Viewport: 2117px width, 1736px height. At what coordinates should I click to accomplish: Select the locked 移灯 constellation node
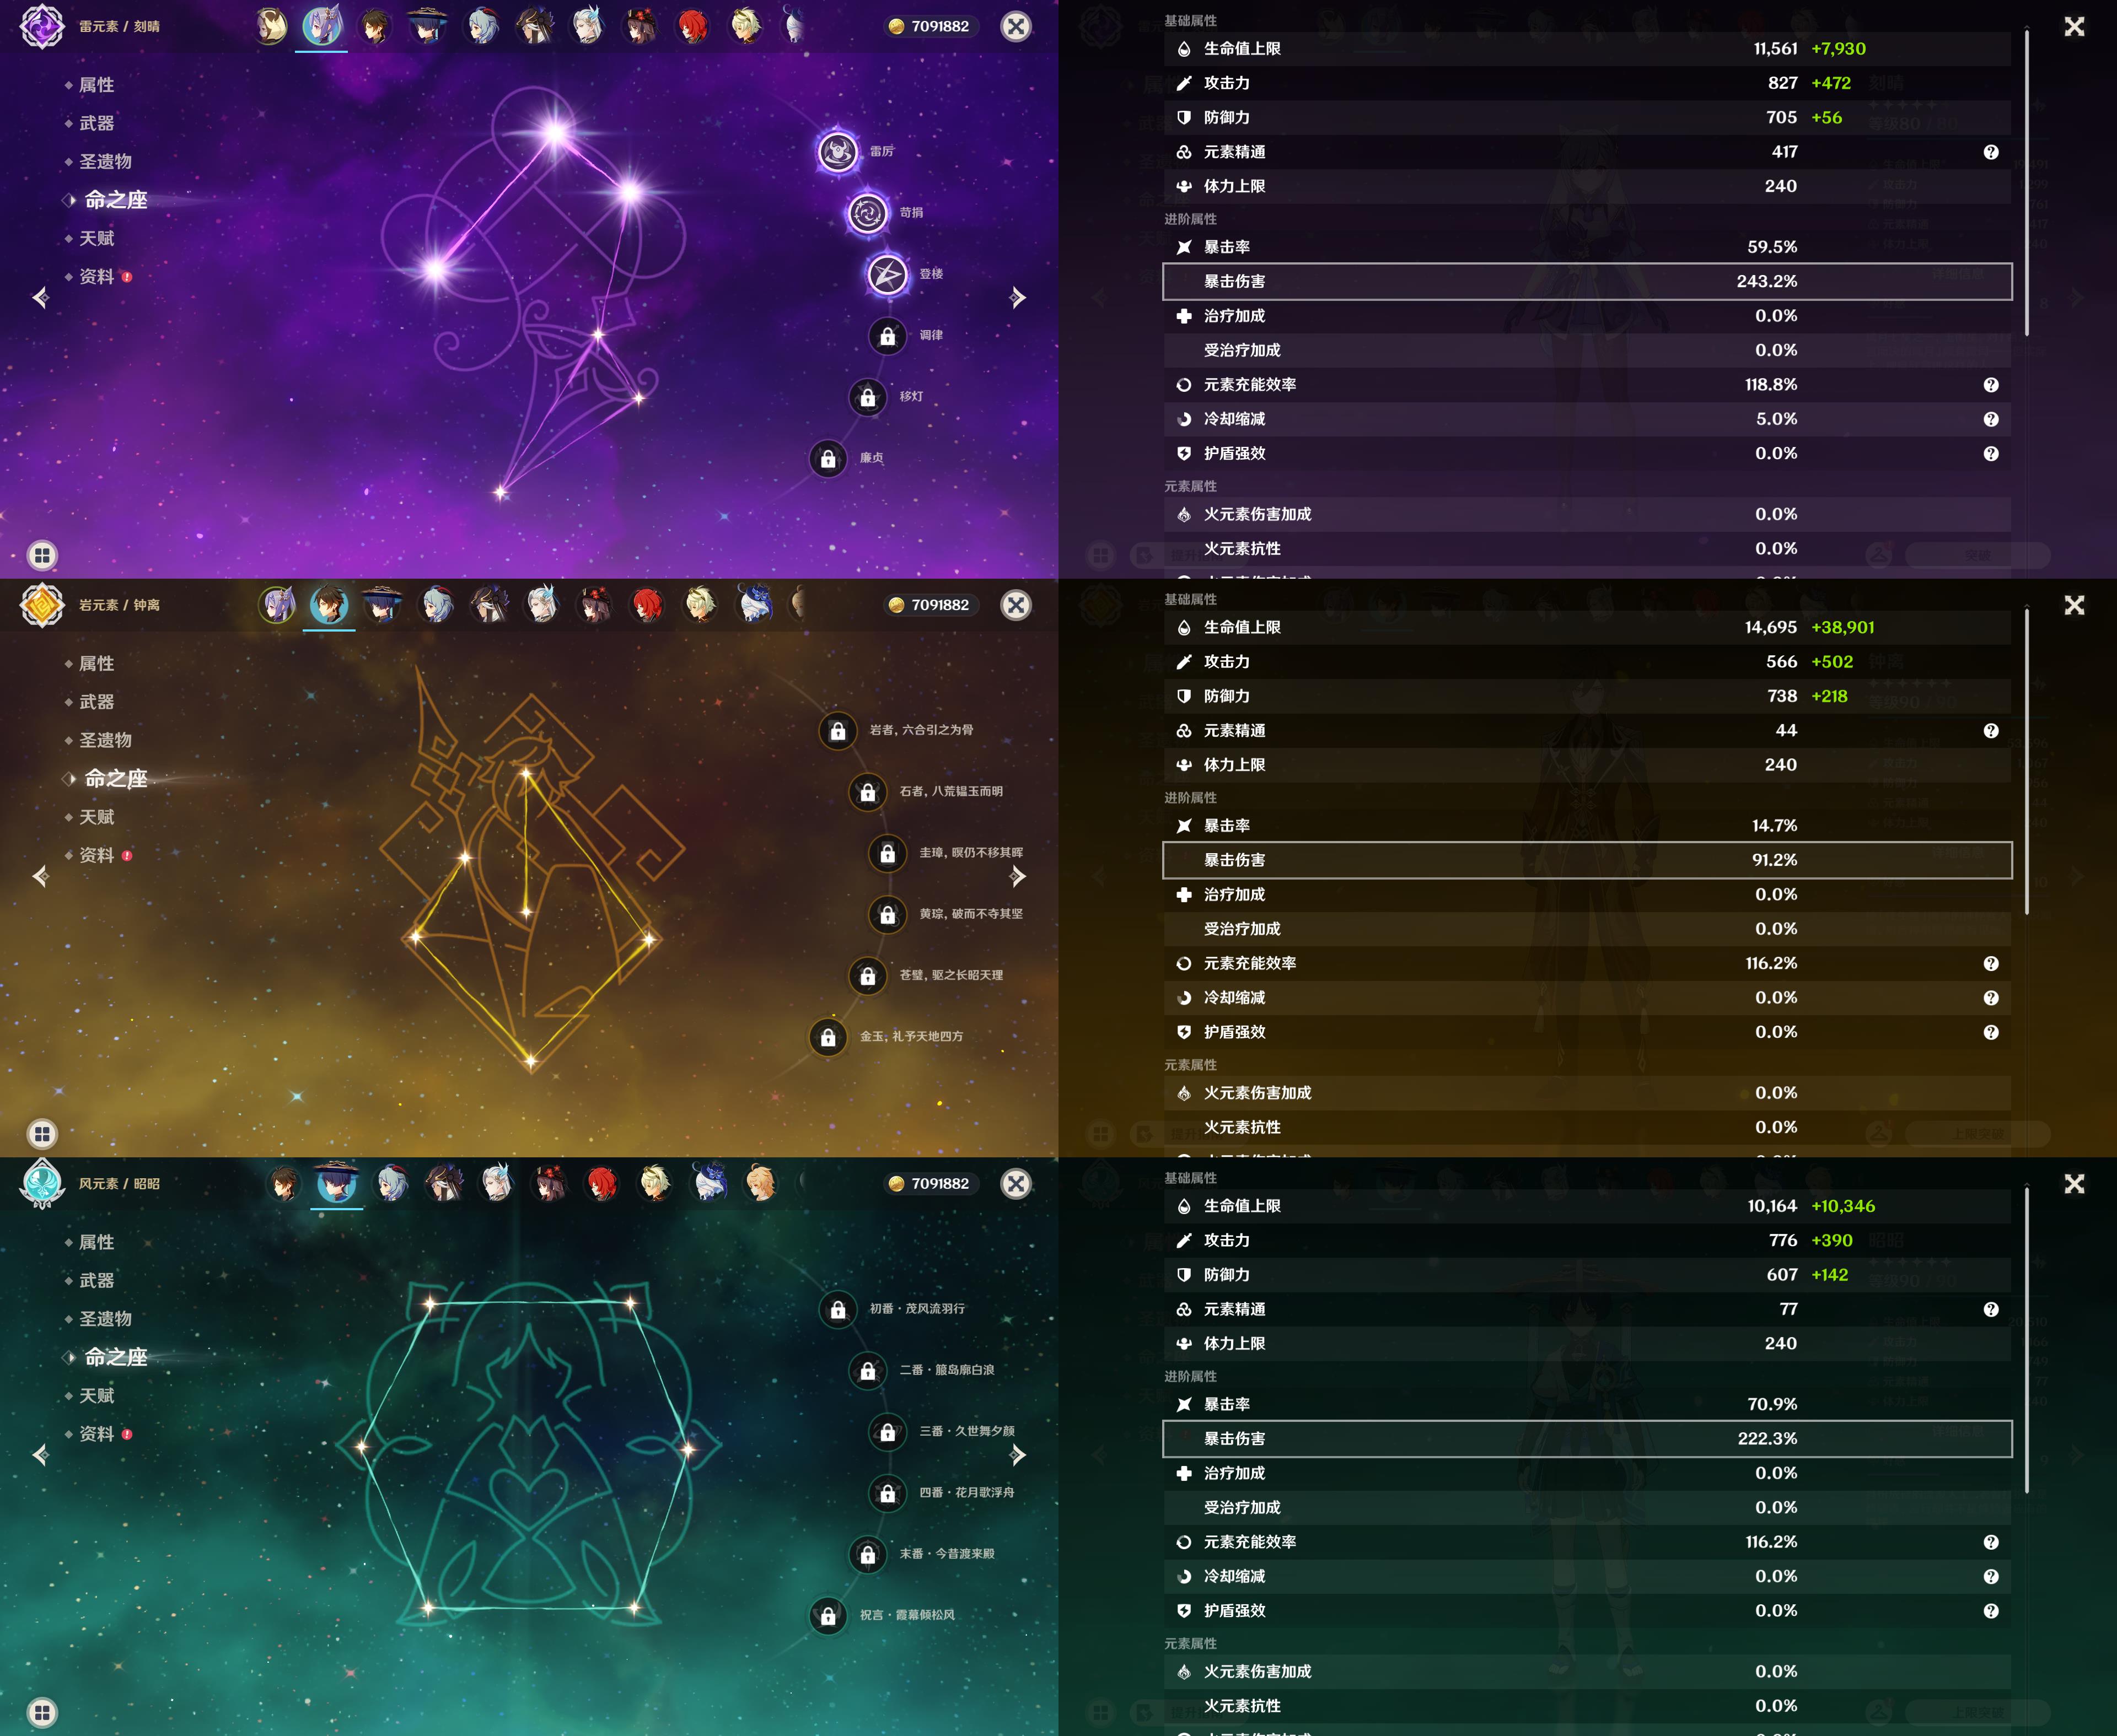pyautogui.click(x=867, y=397)
